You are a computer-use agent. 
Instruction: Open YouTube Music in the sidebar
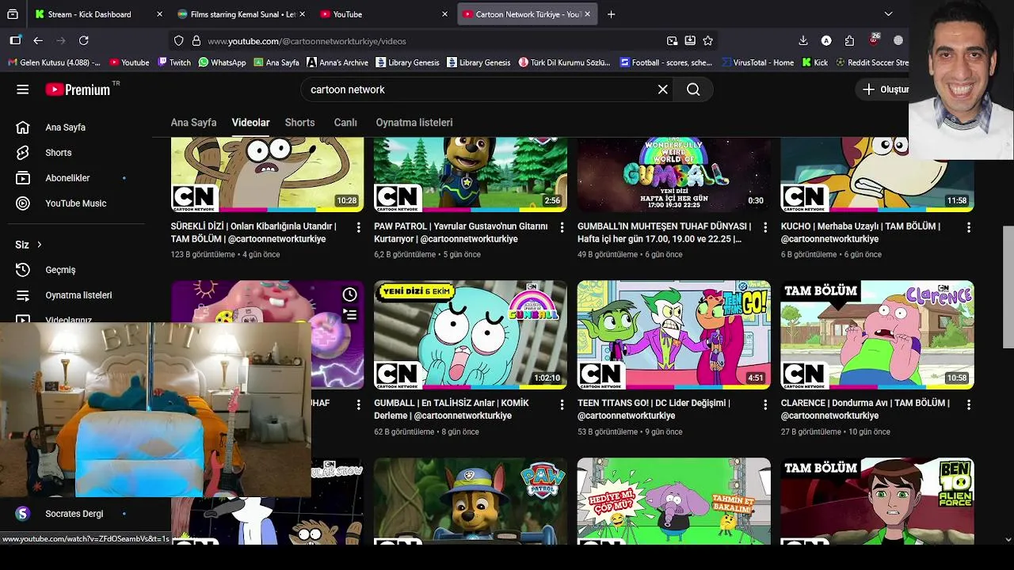pyautogui.click(x=75, y=203)
